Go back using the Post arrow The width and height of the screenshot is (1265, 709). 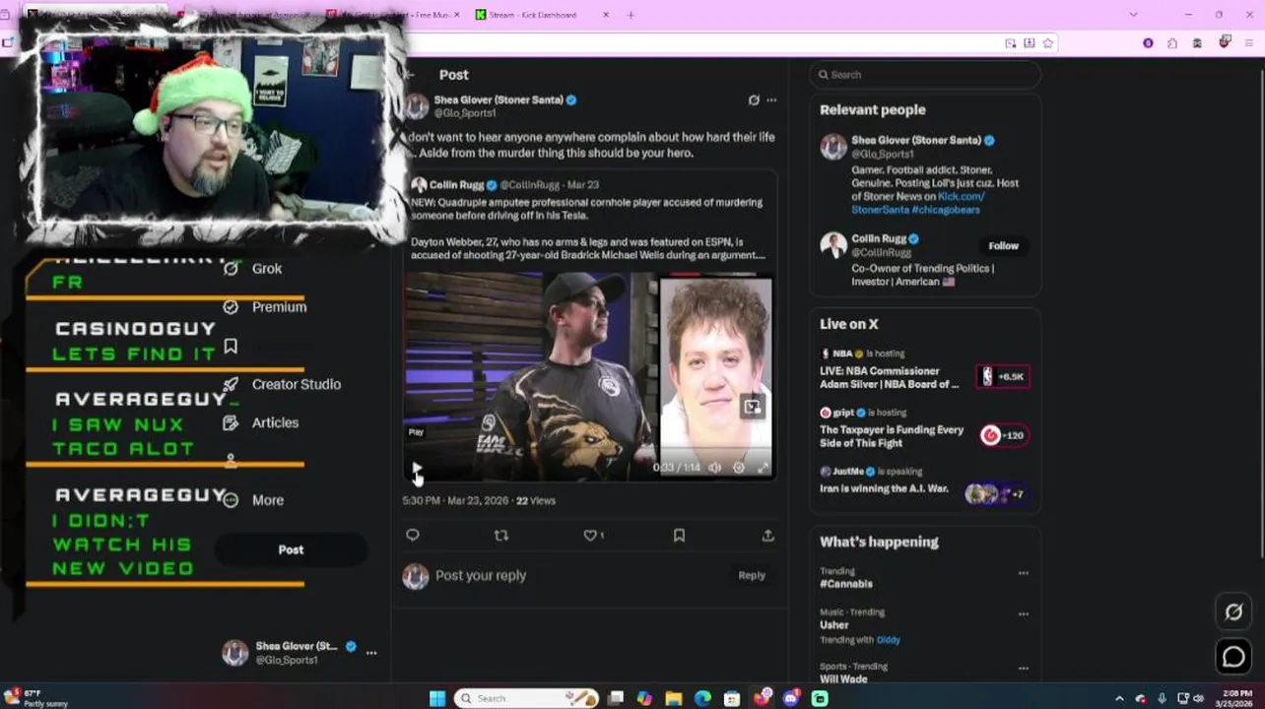click(410, 75)
